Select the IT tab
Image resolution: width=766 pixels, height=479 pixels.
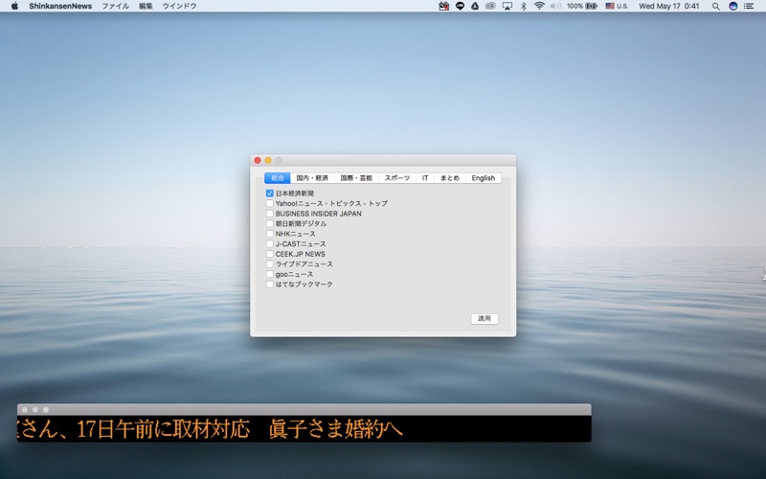(x=425, y=178)
